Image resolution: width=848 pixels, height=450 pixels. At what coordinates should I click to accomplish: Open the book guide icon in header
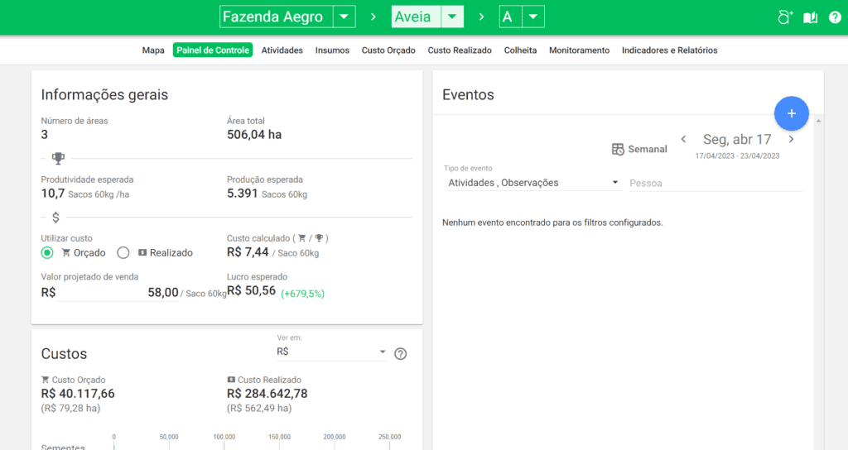811,17
